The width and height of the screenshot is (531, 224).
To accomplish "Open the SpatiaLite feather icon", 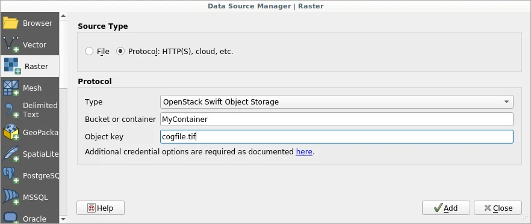I will [x=11, y=154].
